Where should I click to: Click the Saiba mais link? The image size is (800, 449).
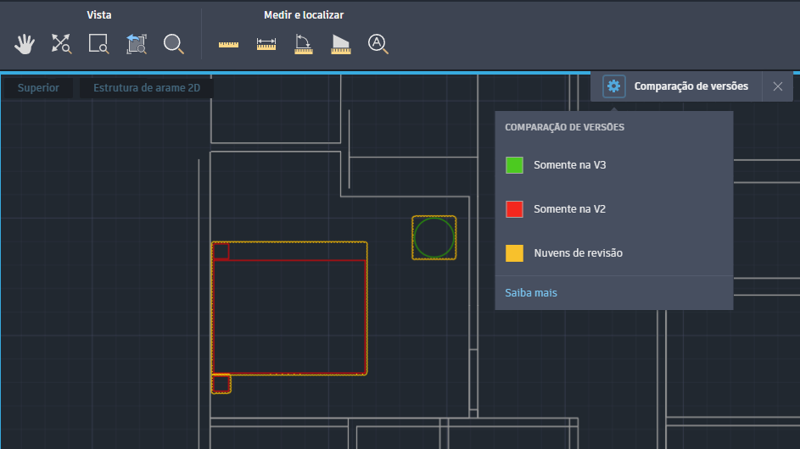(531, 292)
